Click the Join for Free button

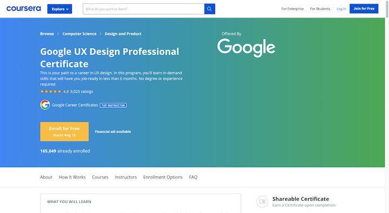pos(364,9)
